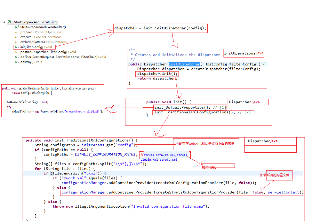Select the postInit(Dispatcher, FilterConfig) method

pyautogui.click(x=48, y=52)
